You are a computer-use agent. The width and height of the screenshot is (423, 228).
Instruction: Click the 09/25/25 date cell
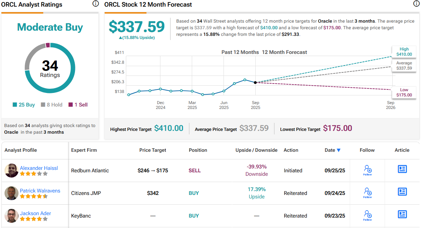(335, 171)
